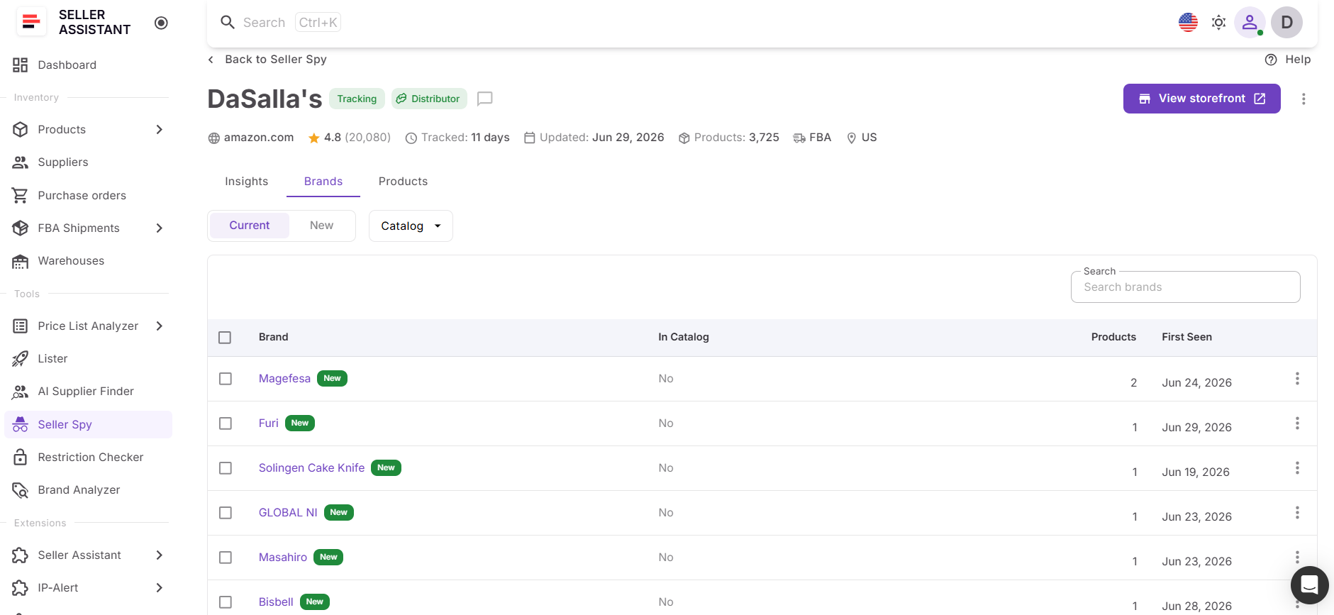Viewport: 1334px width, 615px height.
Task: Switch to Current brands toggle
Action: coord(250,226)
